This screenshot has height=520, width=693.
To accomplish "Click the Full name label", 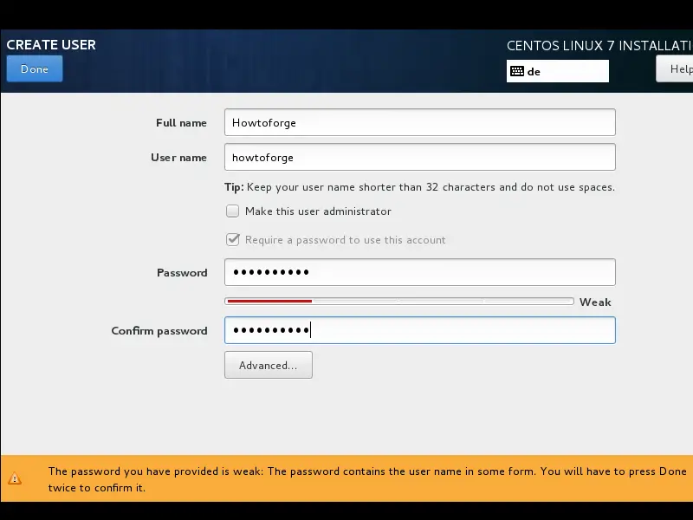I will [x=181, y=123].
